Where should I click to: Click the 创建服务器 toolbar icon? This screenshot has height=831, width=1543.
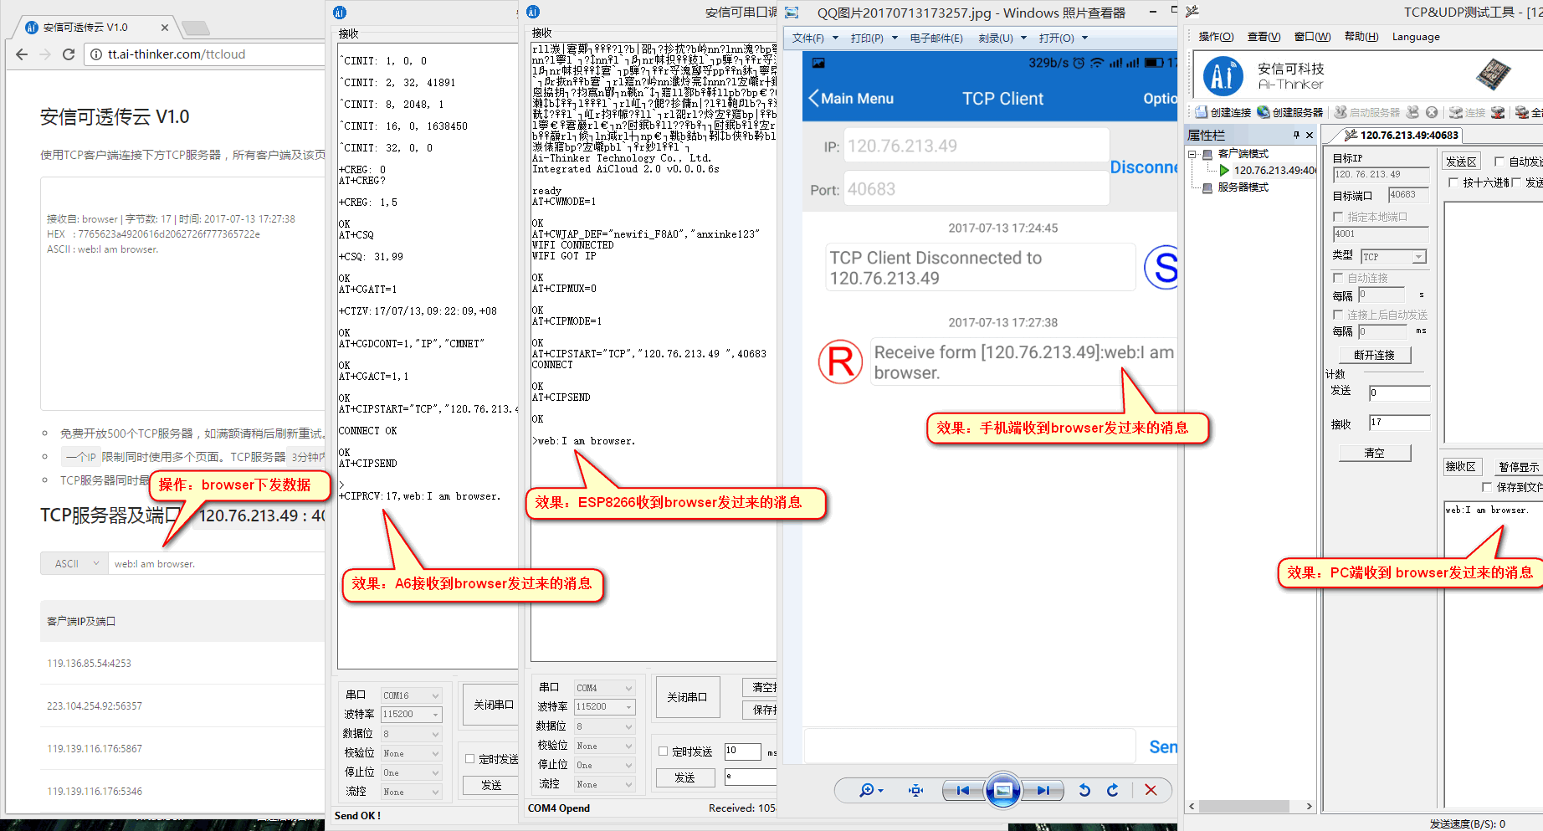(1264, 112)
